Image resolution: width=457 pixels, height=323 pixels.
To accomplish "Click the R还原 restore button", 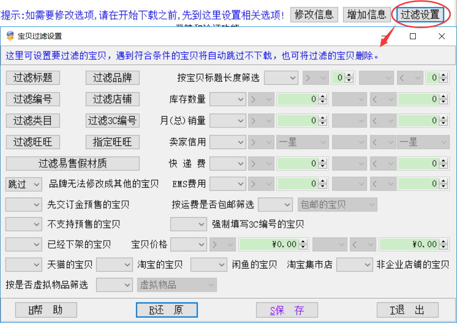I will 167,310.
